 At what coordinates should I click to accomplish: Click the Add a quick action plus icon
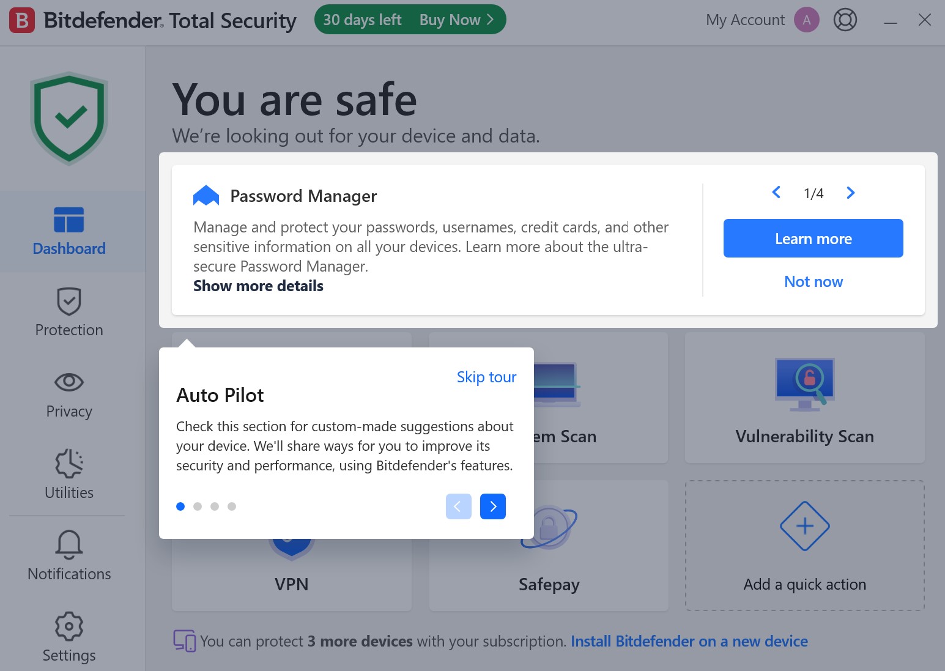pyautogui.click(x=804, y=526)
